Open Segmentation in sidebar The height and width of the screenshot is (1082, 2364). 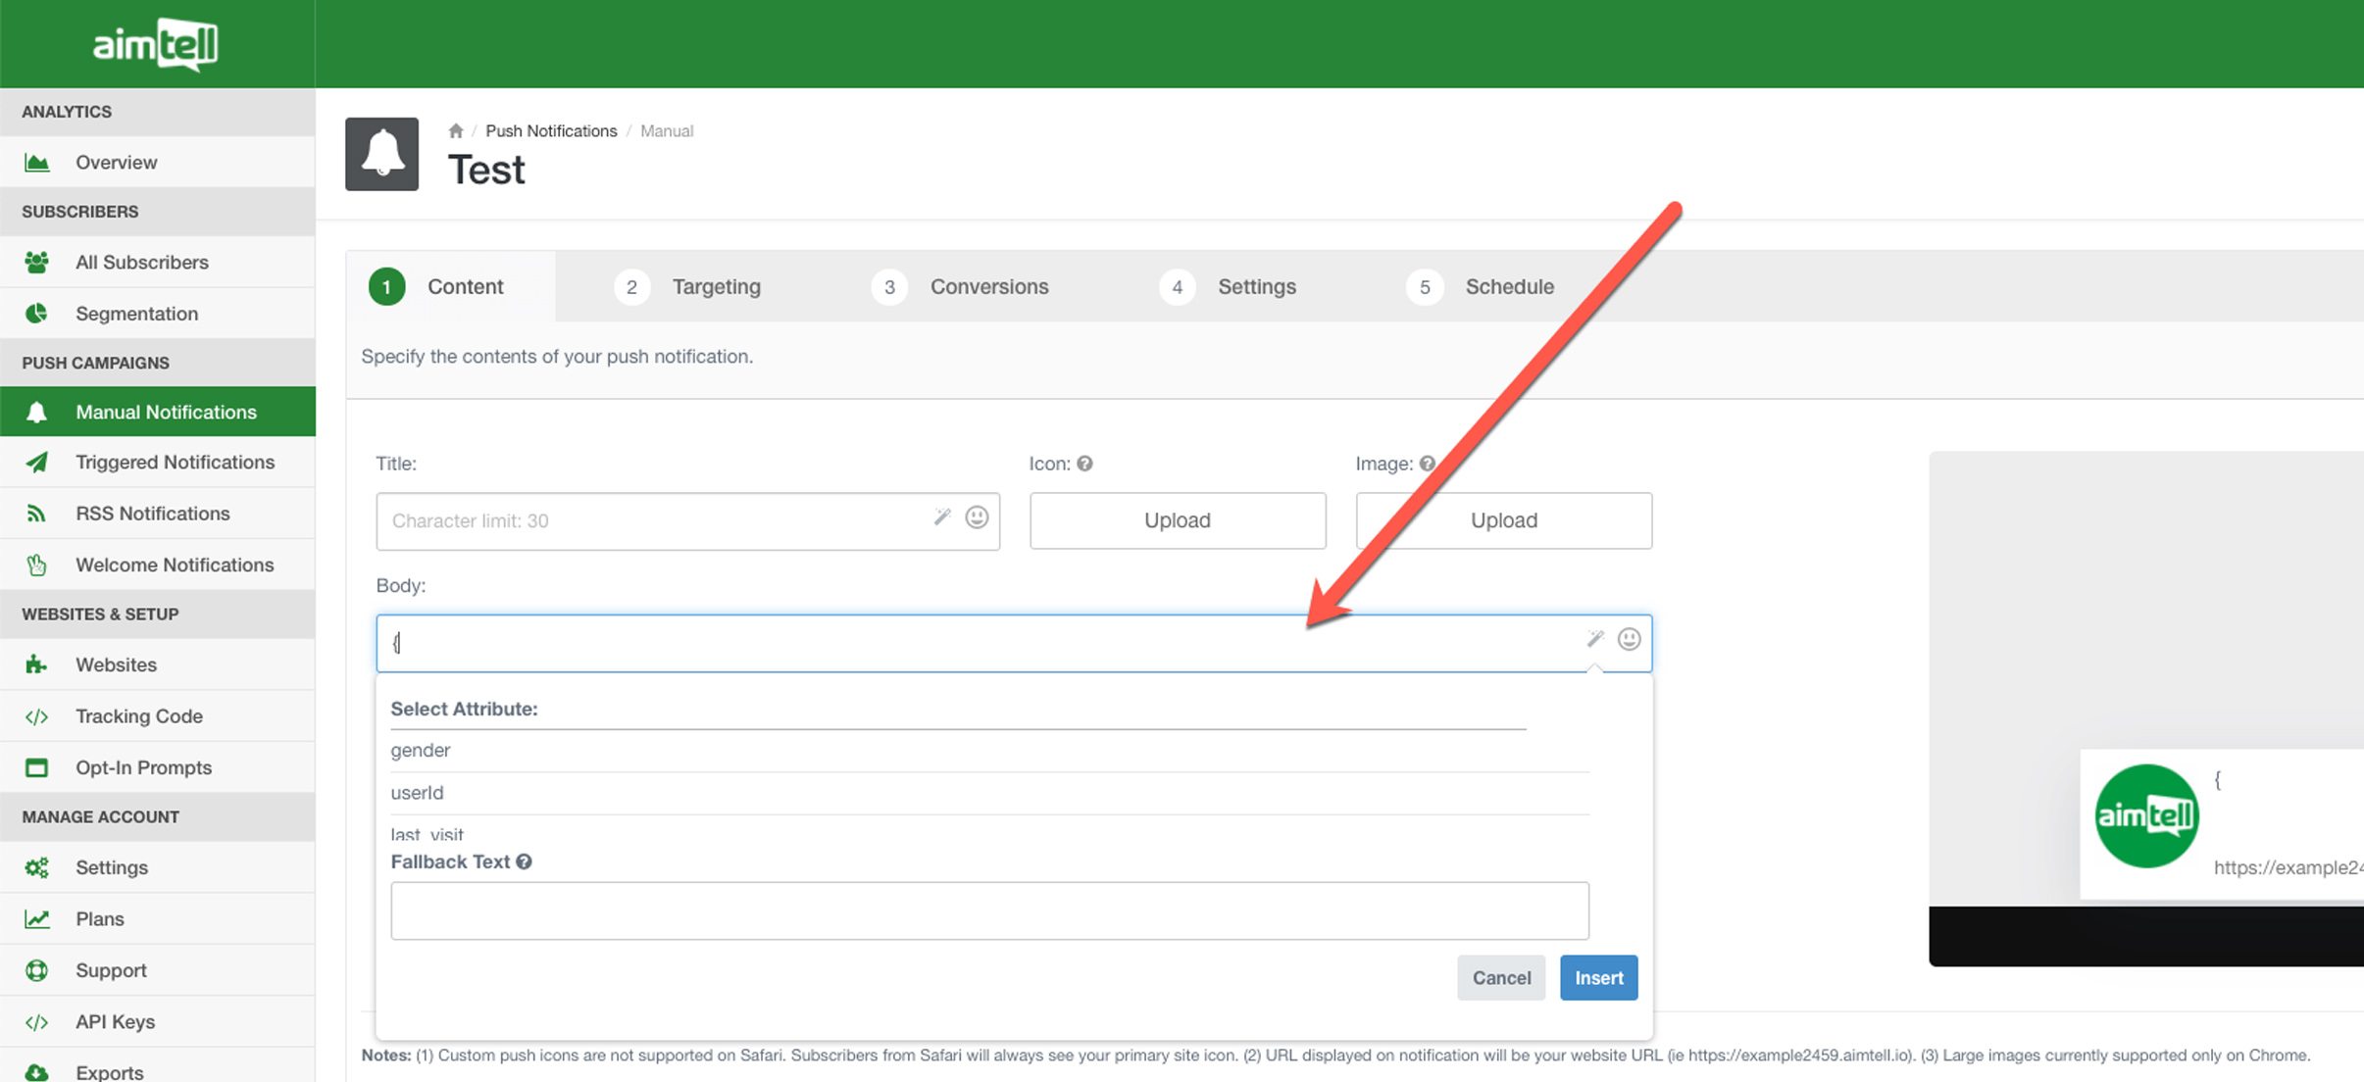point(136,314)
